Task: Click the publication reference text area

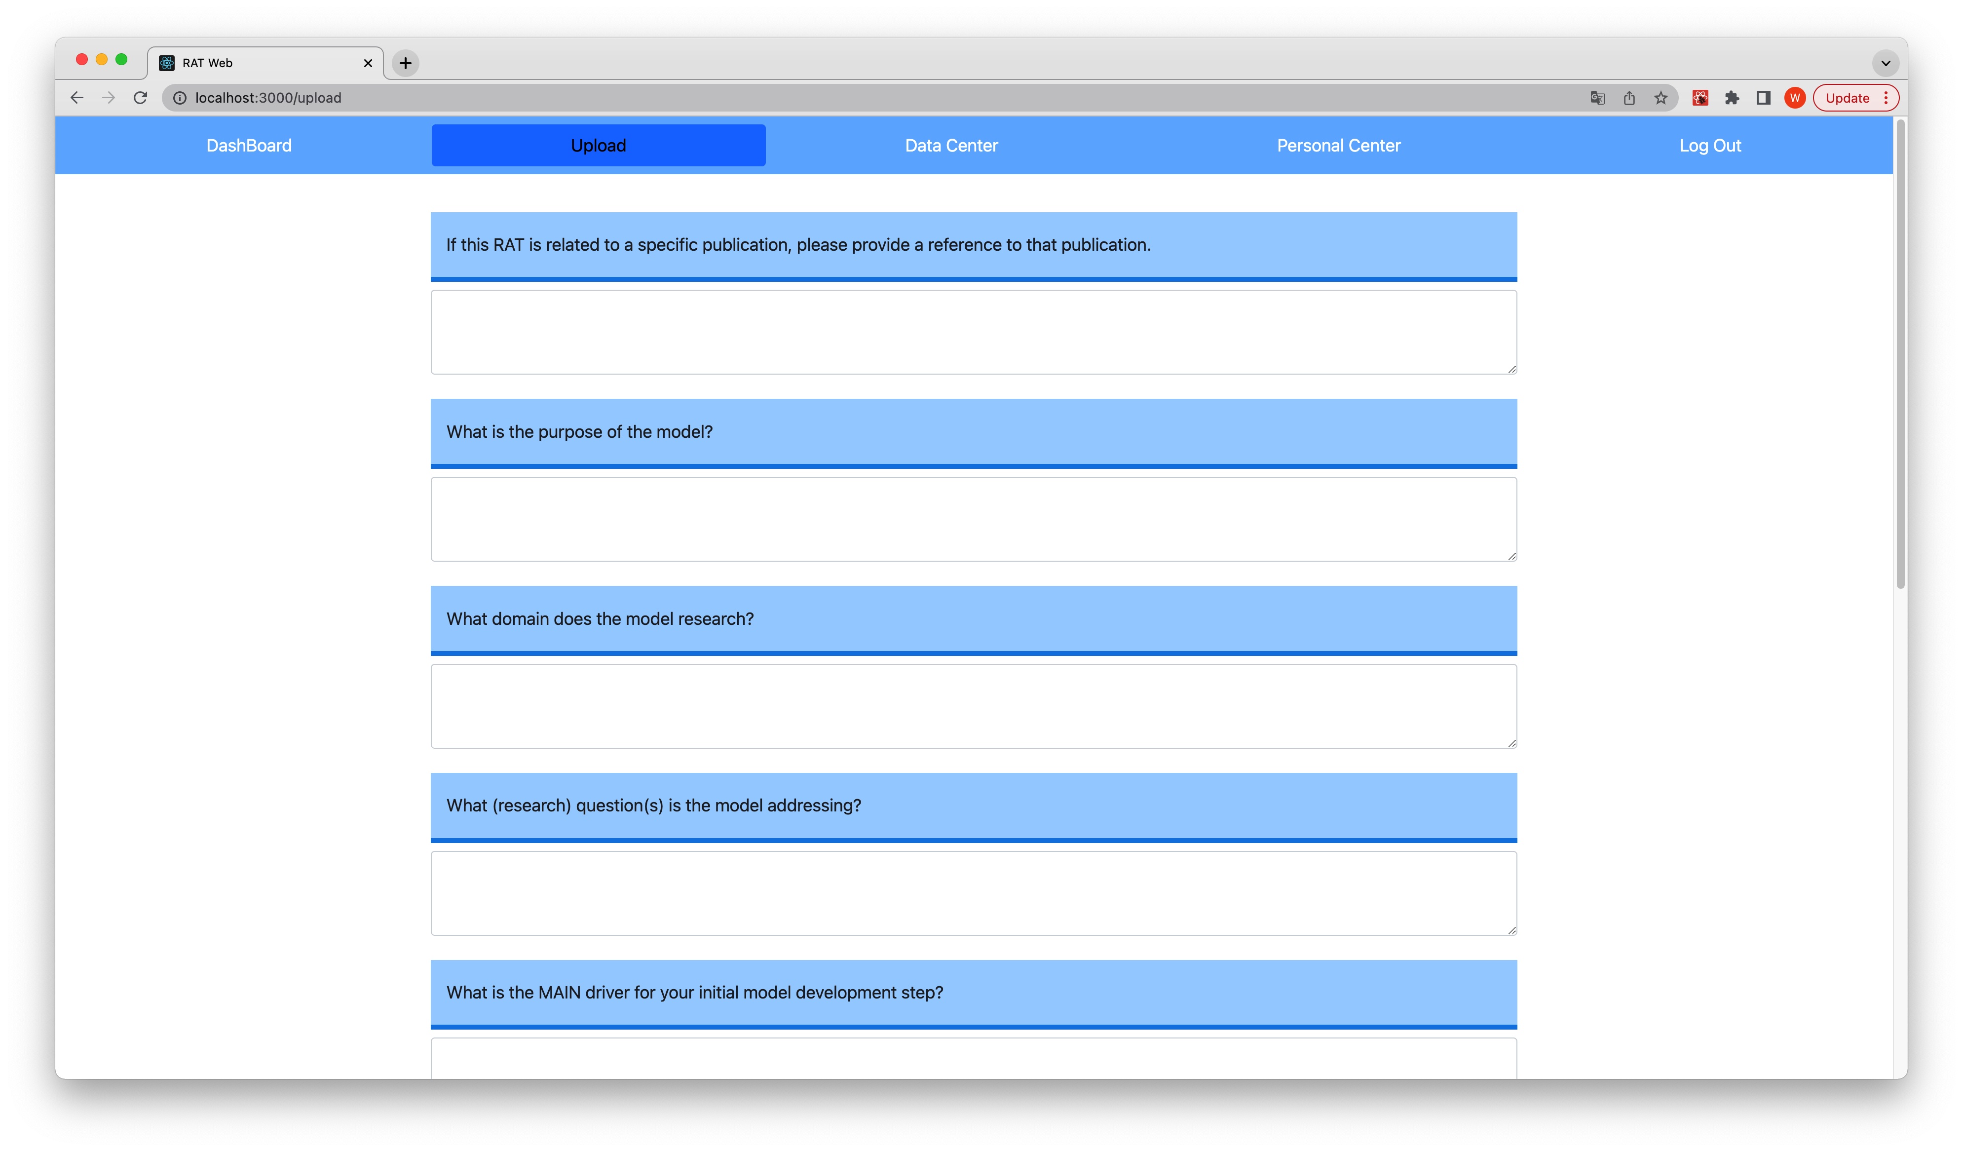Action: pyautogui.click(x=973, y=333)
